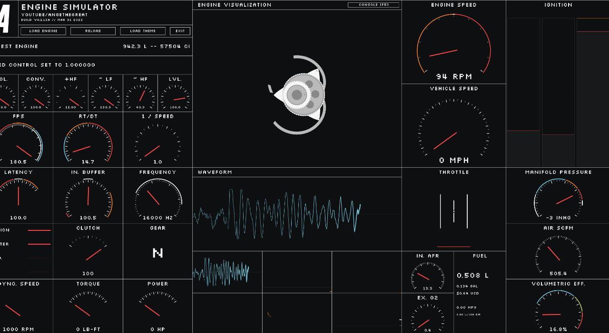
Task: Click the Load Engine button
Action: 43,31
